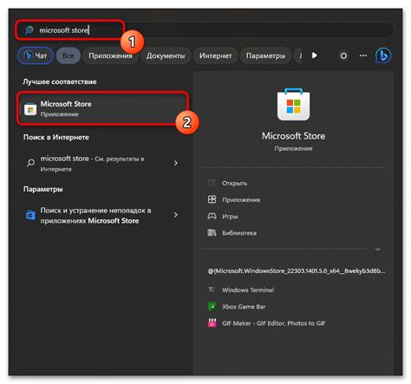The width and height of the screenshot is (411, 384).
Task: Click the gamepad icon beside Игры
Action: coord(212,216)
